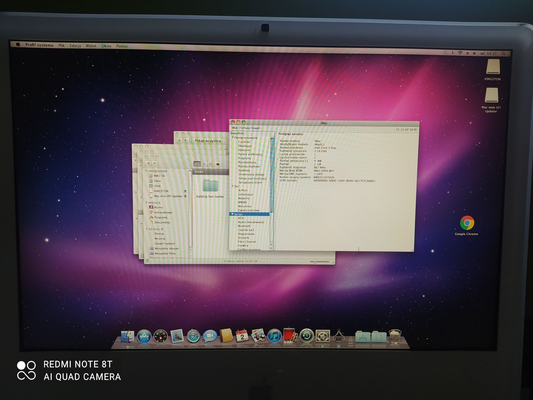Open Mail app in the dock

pos(177,336)
